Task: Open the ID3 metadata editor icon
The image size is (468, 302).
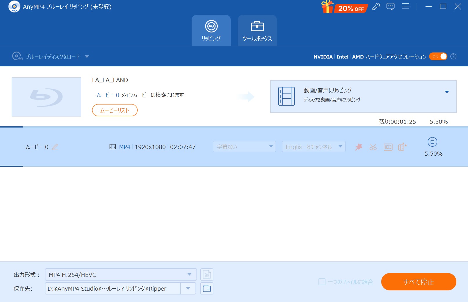Action: (388, 147)
